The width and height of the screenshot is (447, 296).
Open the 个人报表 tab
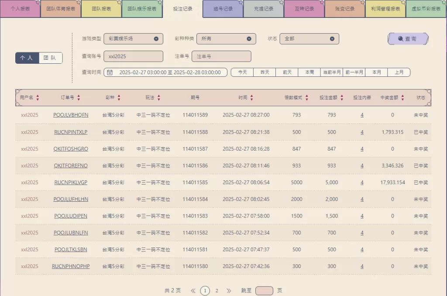coord(20,9)
